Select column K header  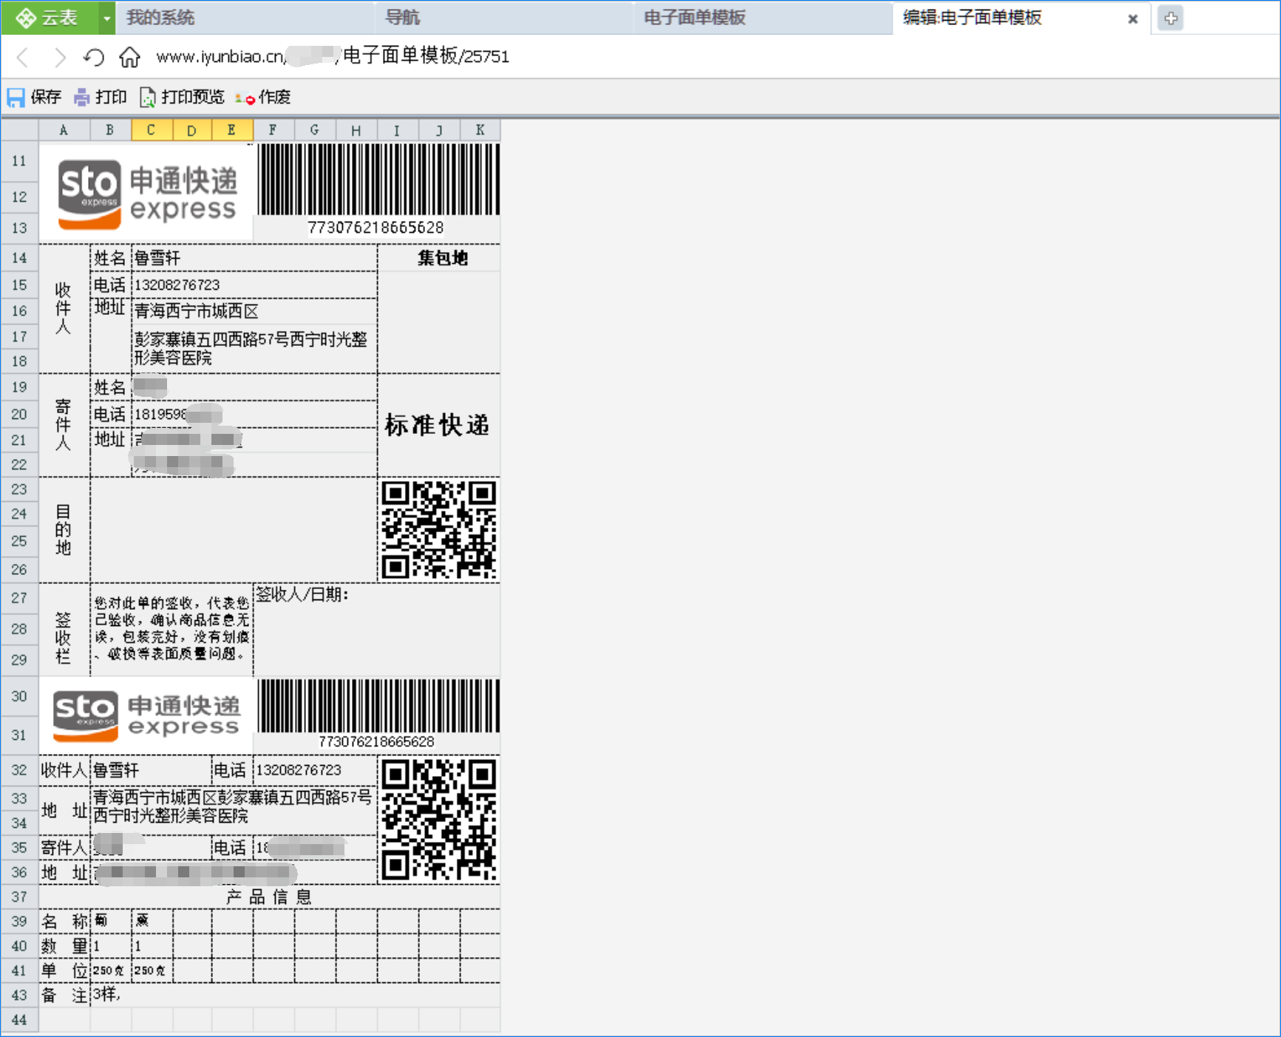point(480,130)
